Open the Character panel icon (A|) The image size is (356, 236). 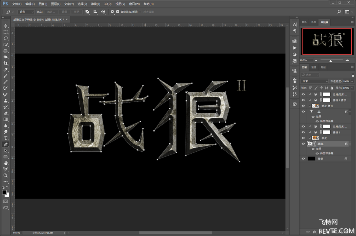tap(295, 25)
